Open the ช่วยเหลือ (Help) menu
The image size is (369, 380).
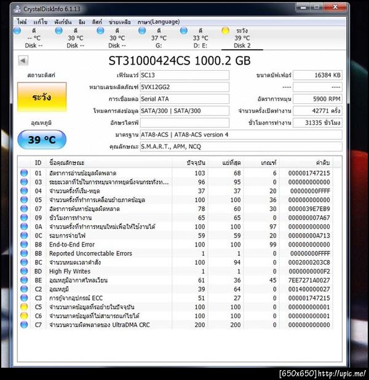120,22
